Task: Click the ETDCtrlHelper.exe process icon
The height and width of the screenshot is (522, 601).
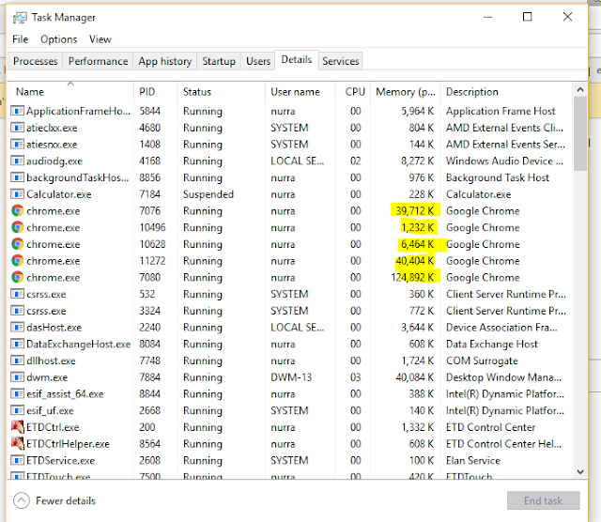Action: [17, 443]
